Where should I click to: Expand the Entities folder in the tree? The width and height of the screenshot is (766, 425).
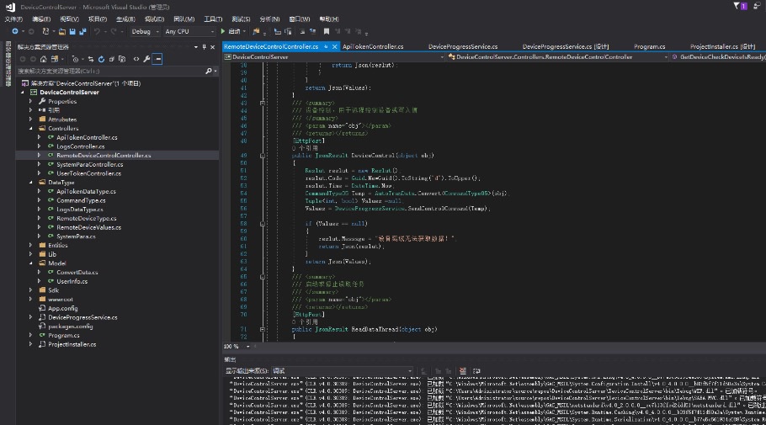(x=31, y=245)
